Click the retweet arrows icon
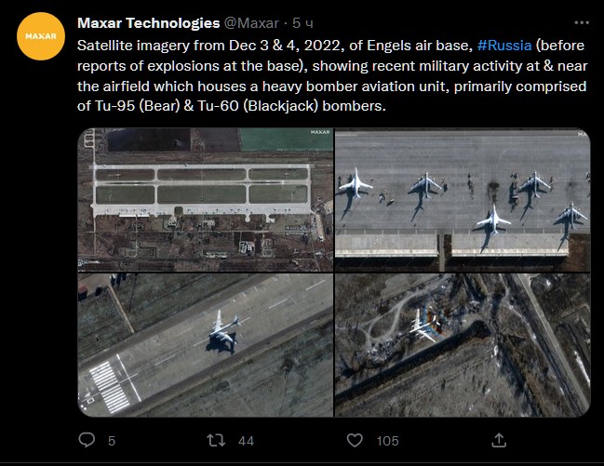 pyautogui.click(x=216, y=440)
